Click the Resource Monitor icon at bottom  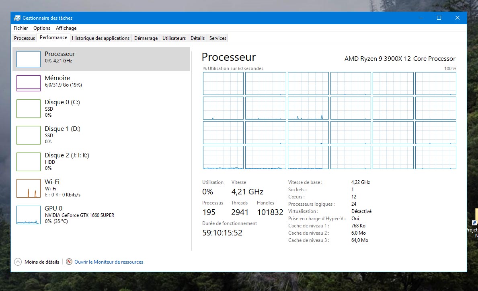point(69,262)
